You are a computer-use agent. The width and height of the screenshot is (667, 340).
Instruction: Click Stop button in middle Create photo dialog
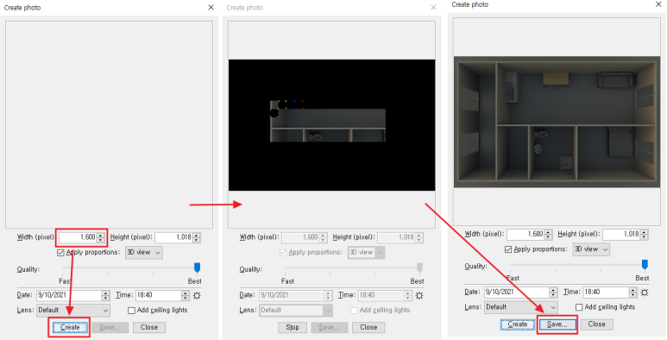pyautogui.click(x=293, y=327)
